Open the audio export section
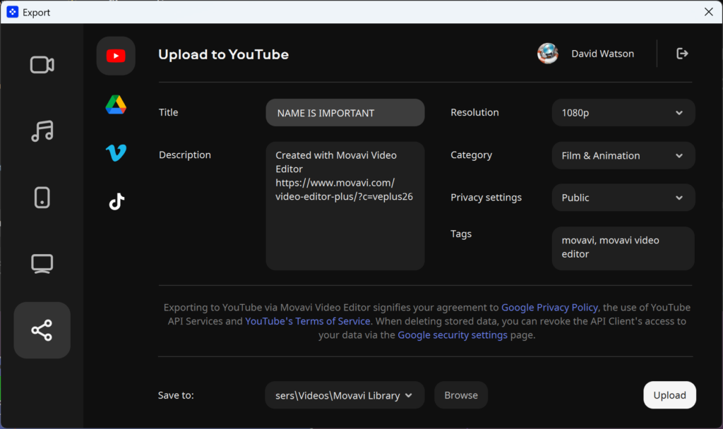Image resolution: width=723 pixels, height=429 pixels. [x=42, y=131]
